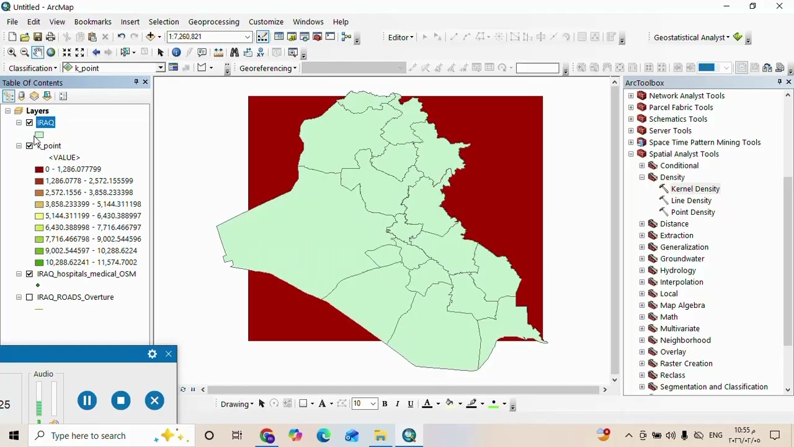This screenshot has height=447, width=794.
Task: Click the IRAQ layer light green symbol
Action: coord(39,134)
